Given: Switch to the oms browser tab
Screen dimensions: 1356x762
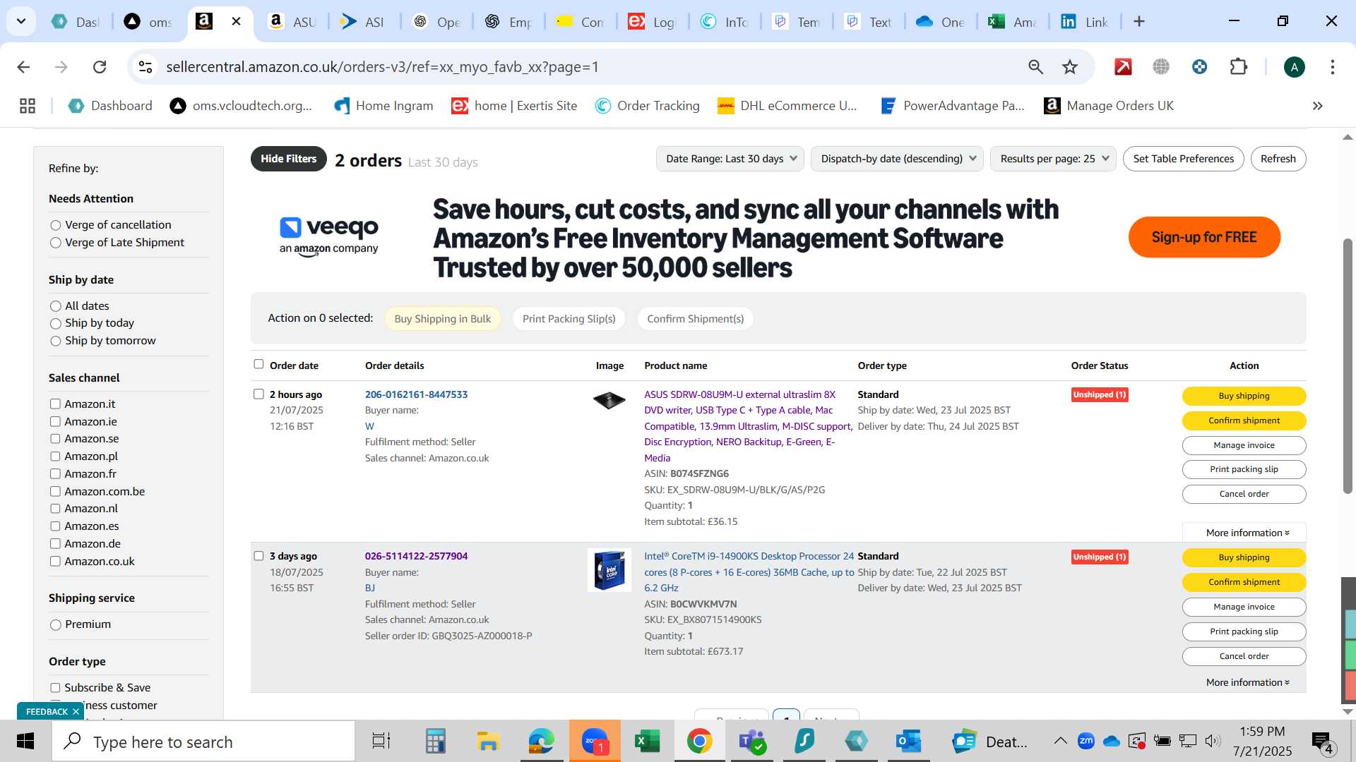Looking at the screenshot, I should [x=149, y=22].
